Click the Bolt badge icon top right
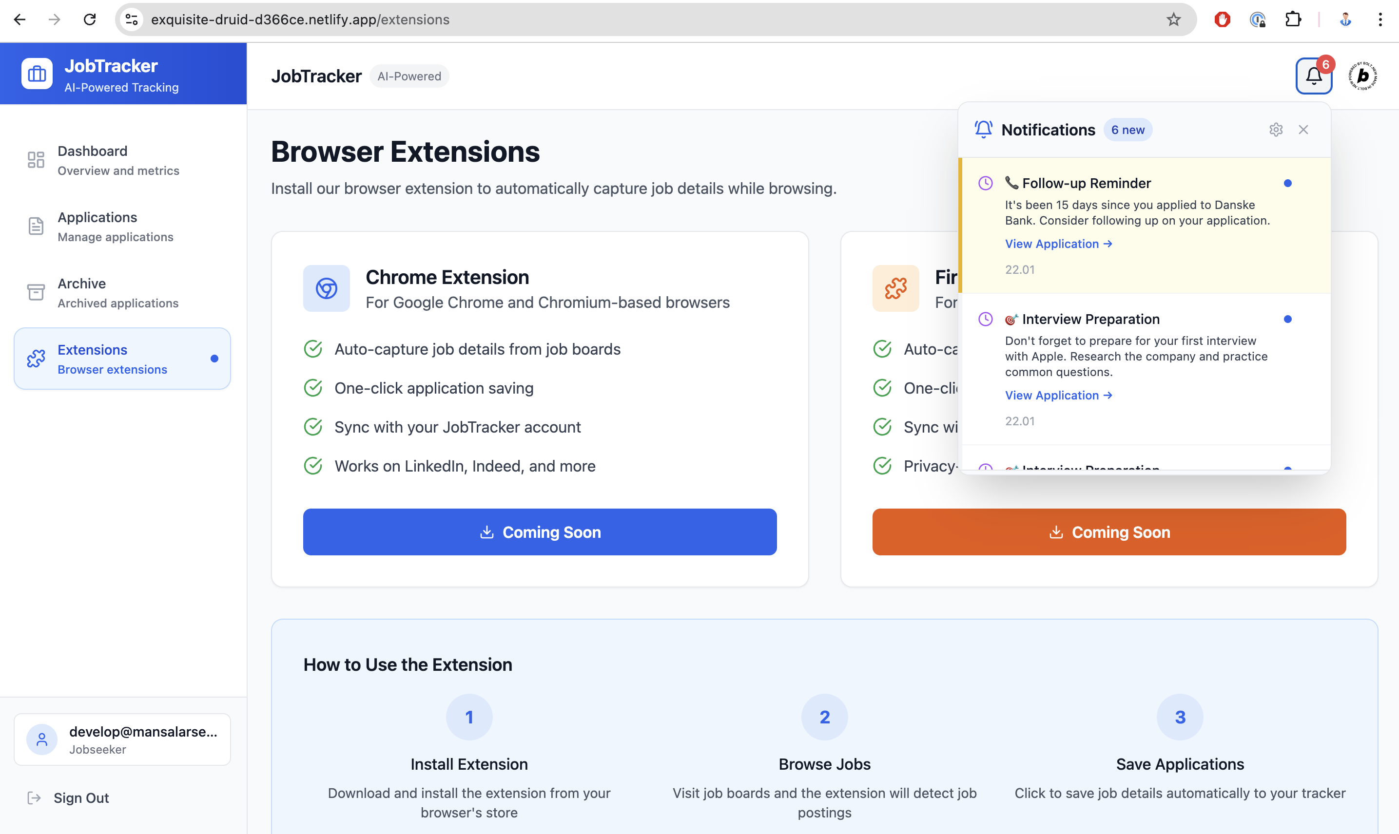The image size is (1399, 834). point(1362,76)
